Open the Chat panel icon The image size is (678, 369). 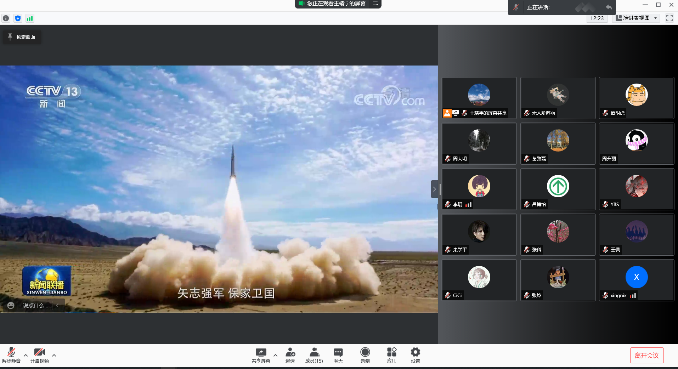coord(338,355)
